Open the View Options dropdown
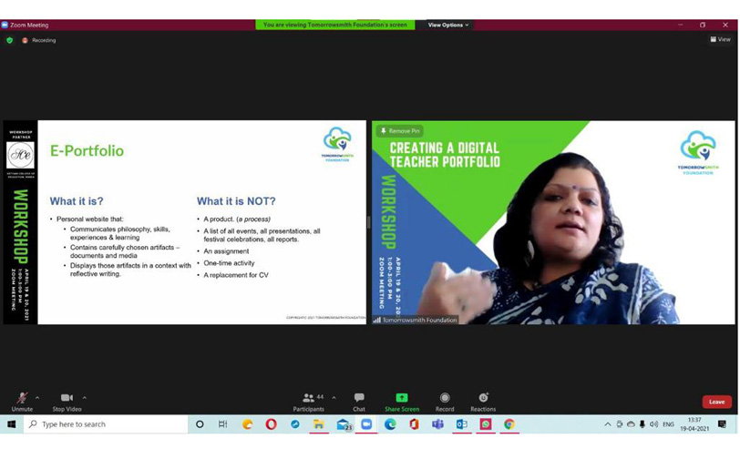The image size is (740, 459). point(447,25)
